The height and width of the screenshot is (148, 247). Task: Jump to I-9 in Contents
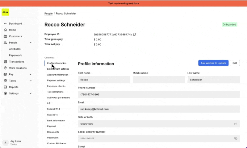point(48,103)
